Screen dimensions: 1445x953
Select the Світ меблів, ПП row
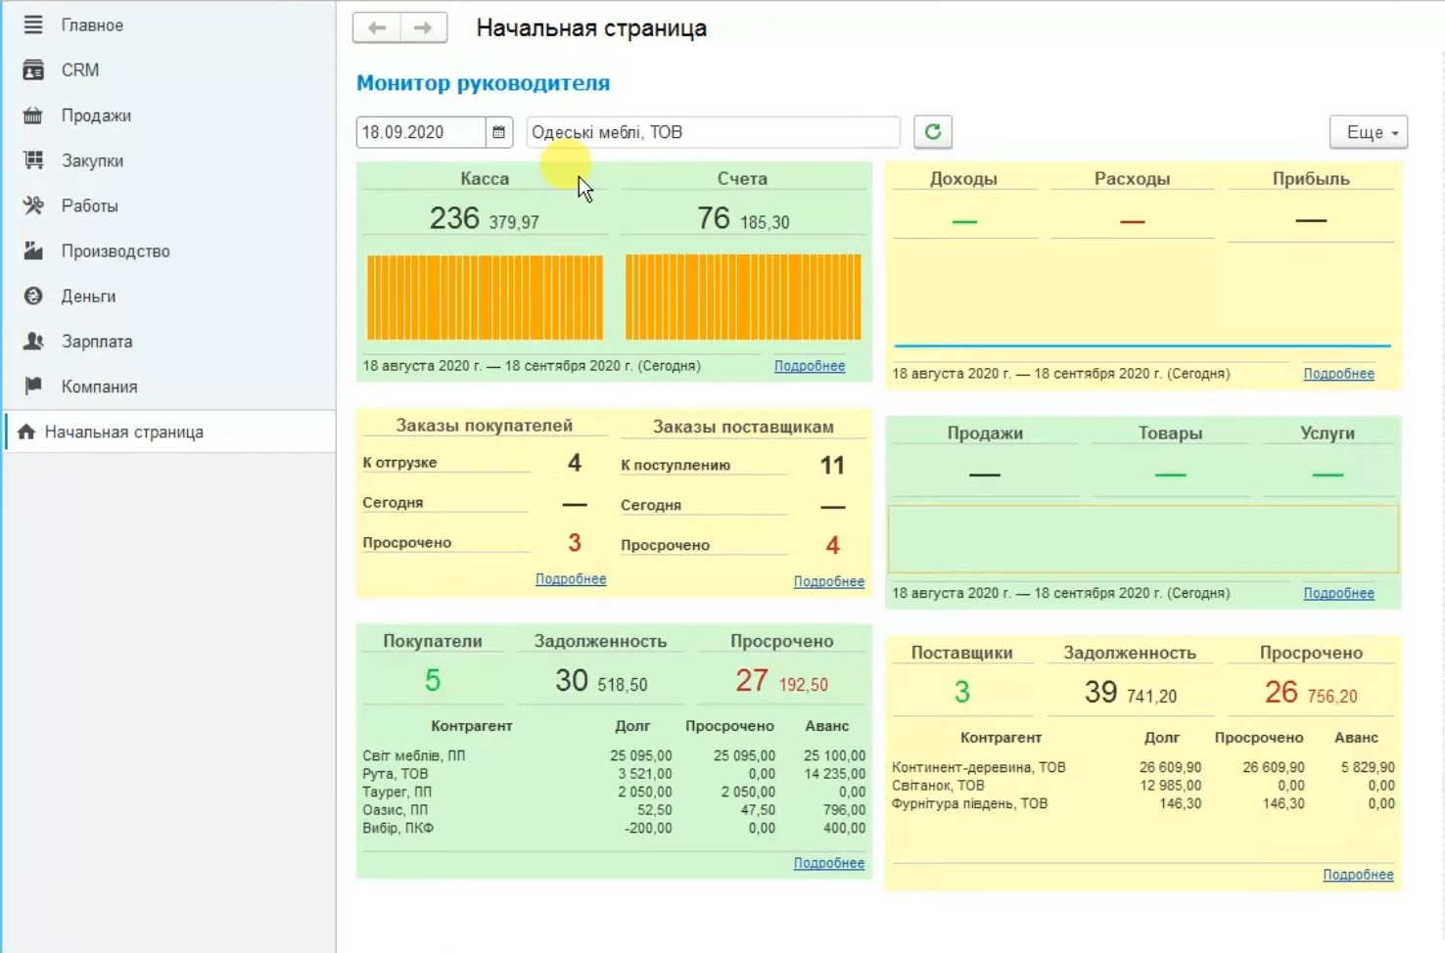pyautogui.click(x=614, y=755)
